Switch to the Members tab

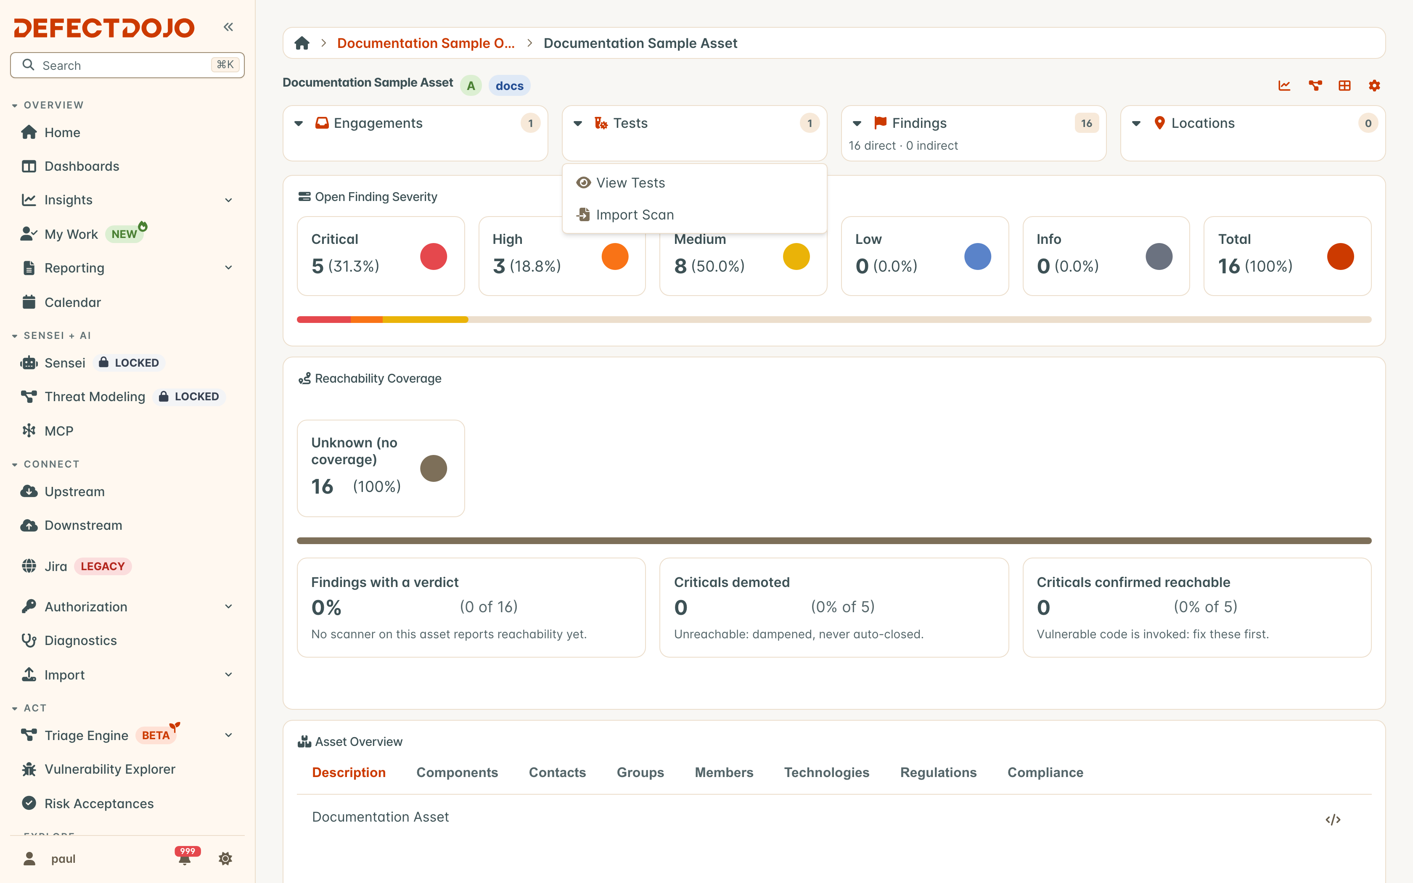(x=723, y=773)
